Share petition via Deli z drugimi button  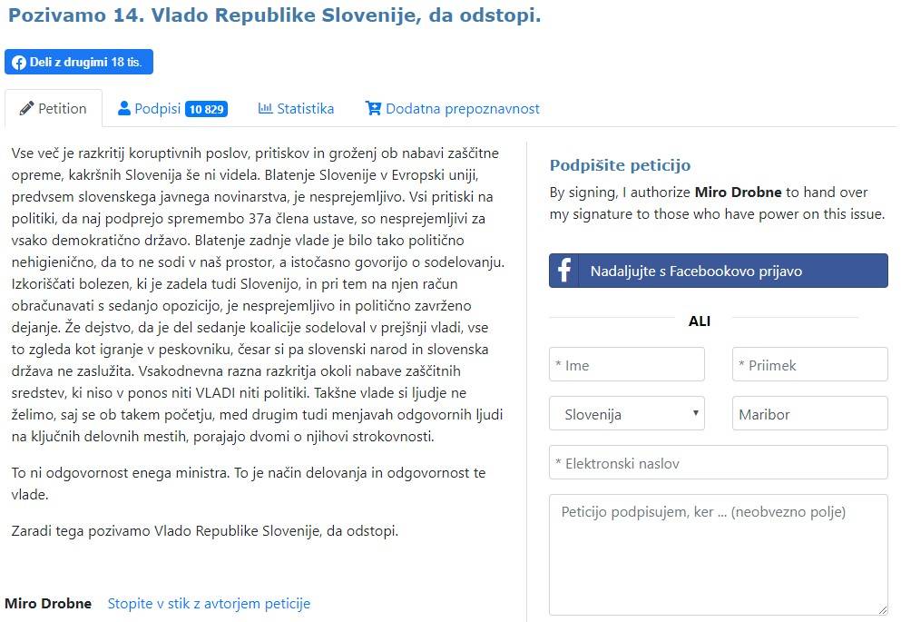[79, 62]
